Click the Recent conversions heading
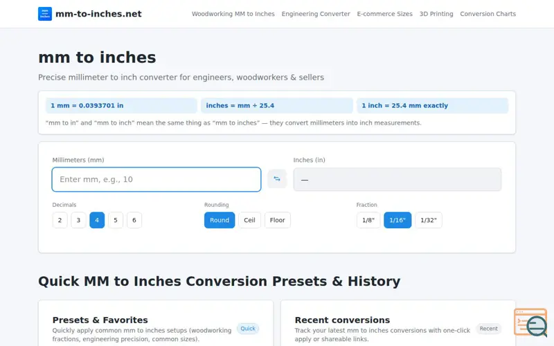The width and height of the screenshot is (554, 346). pyautogui.click(x=342, y=320)
